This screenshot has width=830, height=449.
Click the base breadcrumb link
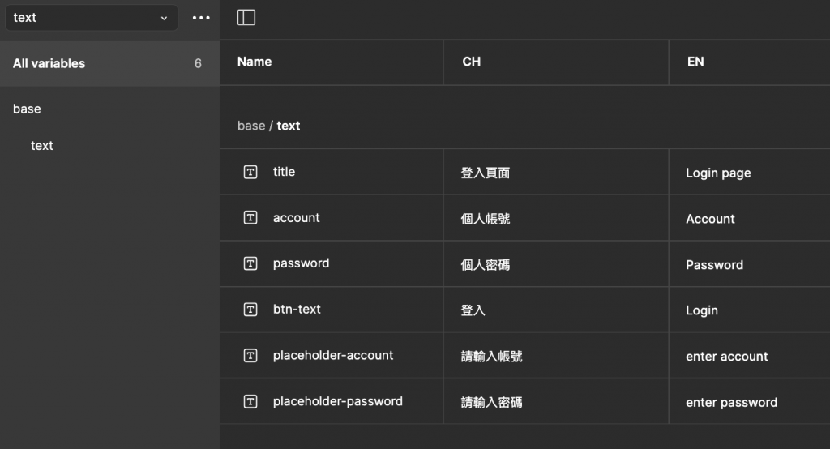coord(250,126)
